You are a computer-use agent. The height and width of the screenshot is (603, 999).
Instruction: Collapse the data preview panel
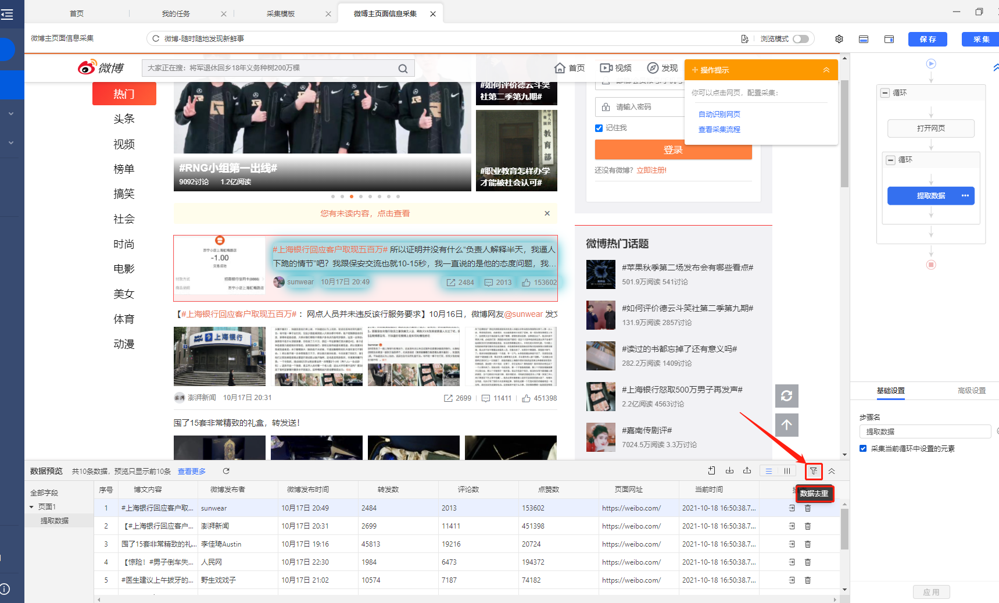pyautogui.click(x=832, y=471)
